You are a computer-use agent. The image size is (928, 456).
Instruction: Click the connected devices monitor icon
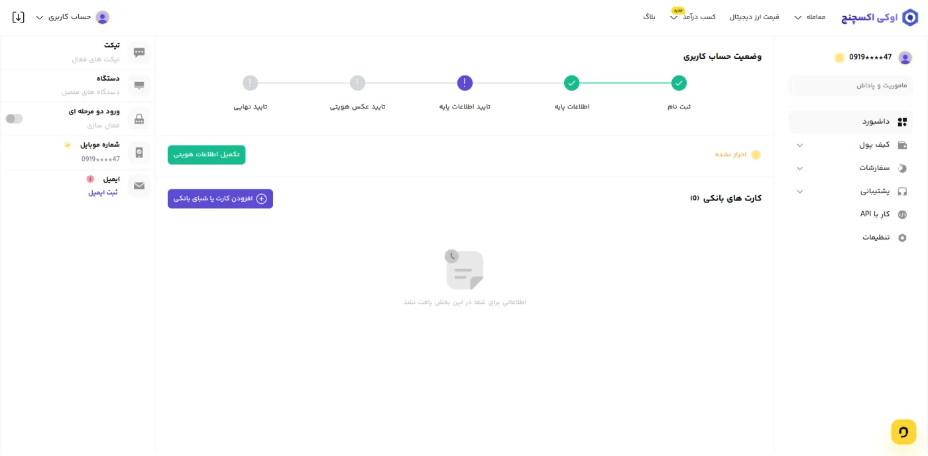(x=139, y=85)
